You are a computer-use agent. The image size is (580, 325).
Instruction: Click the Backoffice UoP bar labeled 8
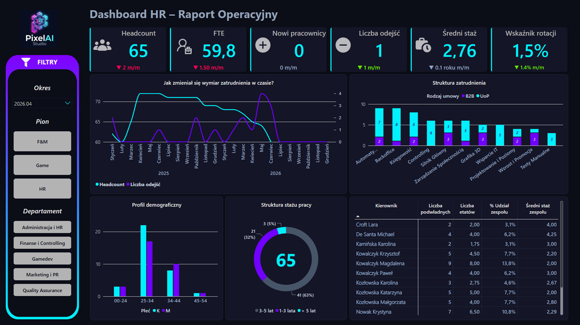pos(396,125)
